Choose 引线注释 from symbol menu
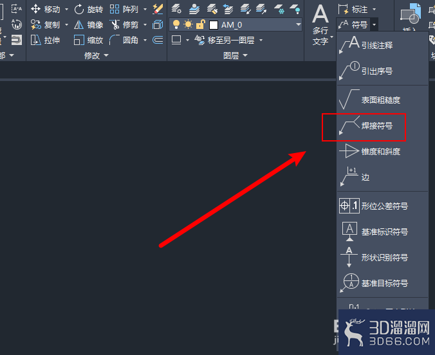The height and width of the screenshot is (355, 435). (382, 45)
